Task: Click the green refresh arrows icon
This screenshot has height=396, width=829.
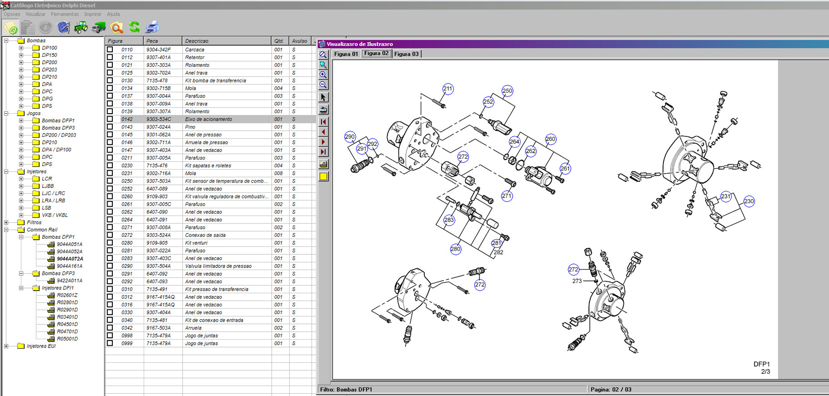Action: [135, 27]
